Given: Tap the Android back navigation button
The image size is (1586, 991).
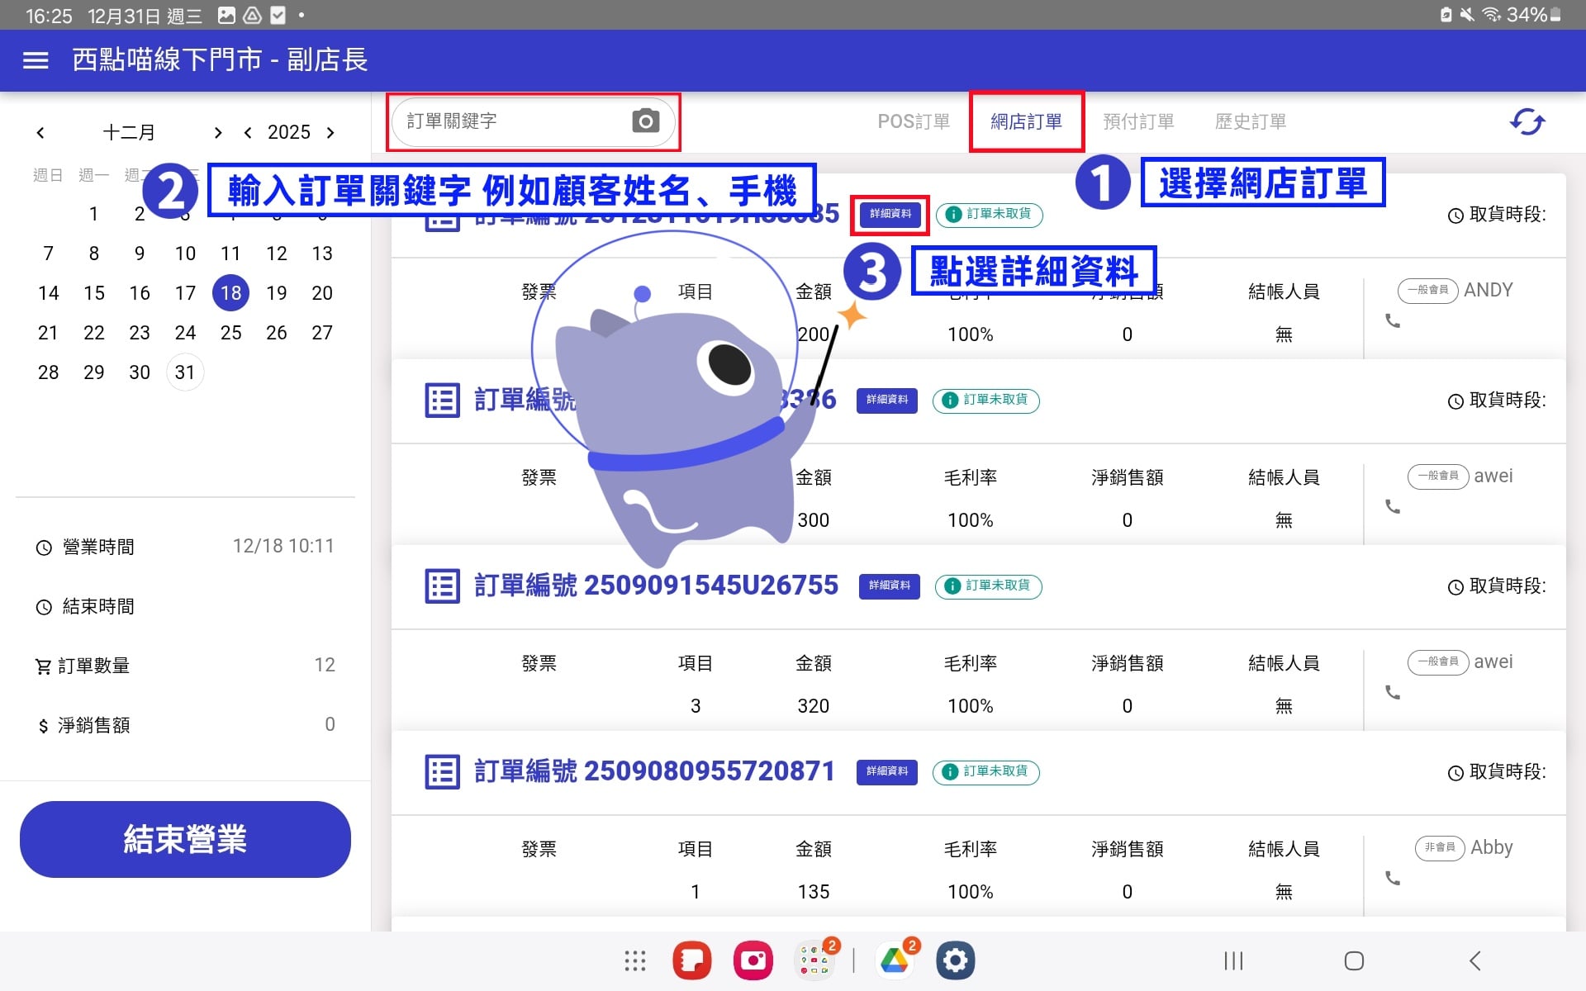Looking at the screenshot, I should (1475, 960).
